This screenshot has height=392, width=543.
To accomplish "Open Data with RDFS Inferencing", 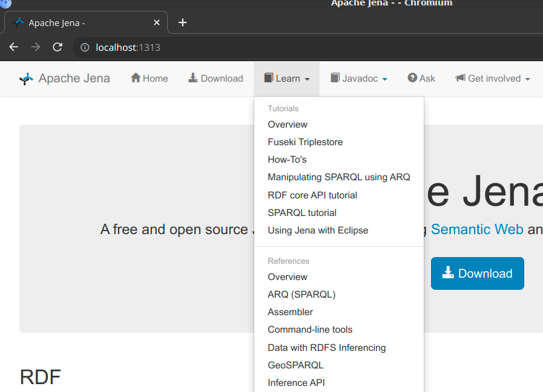I will [338, 348].
